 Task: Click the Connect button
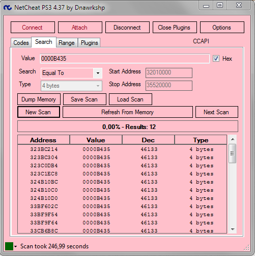(x=33, y=28)
